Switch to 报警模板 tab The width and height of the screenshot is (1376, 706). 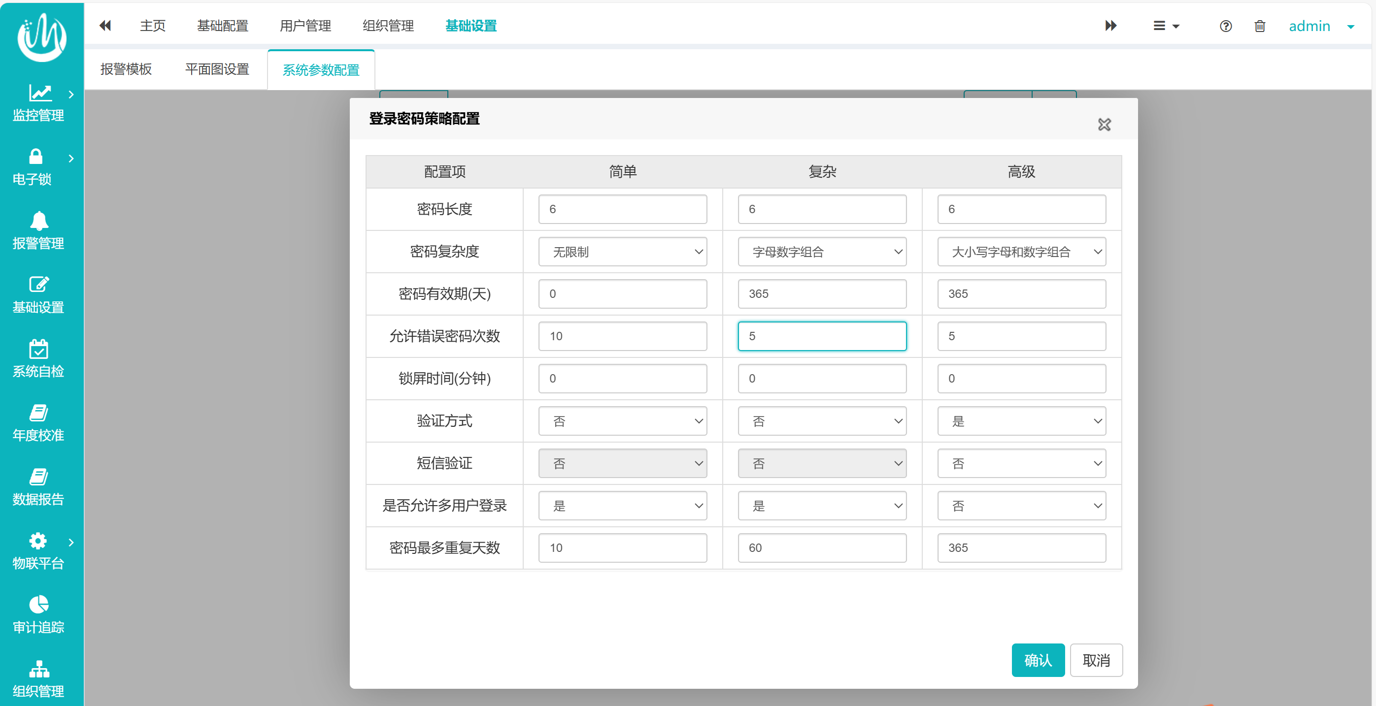pyautogui.click(x=126, y=69)
